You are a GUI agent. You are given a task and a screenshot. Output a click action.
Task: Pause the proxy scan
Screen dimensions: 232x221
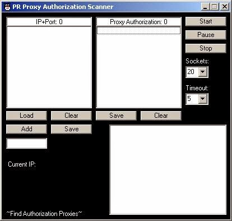[x=206, y=35]
